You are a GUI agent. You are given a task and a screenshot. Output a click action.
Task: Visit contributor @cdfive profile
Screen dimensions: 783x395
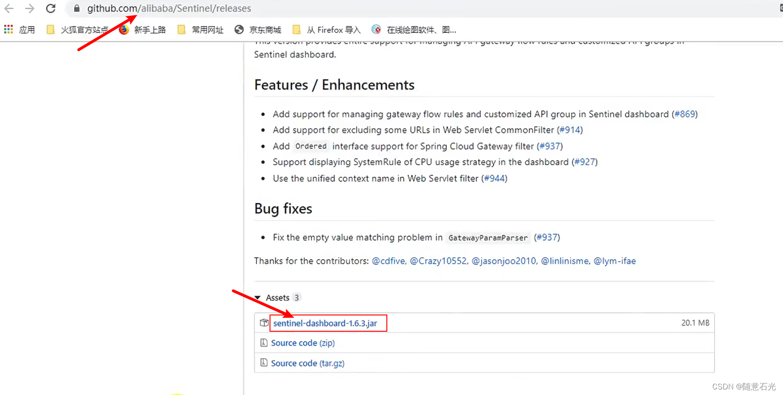pos(388,261)
